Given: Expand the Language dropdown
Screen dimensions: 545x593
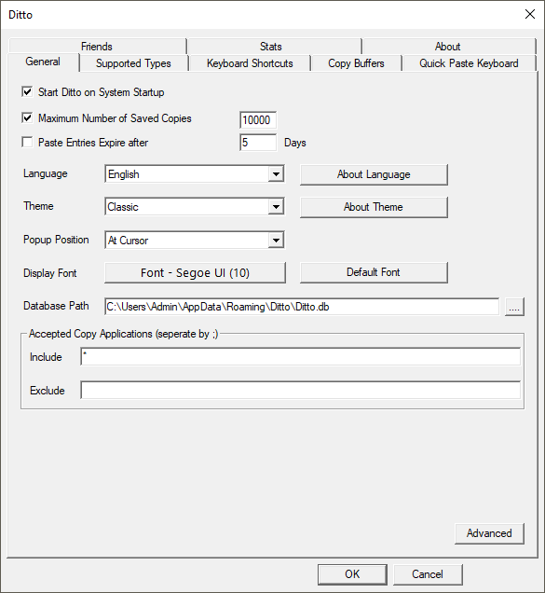Looking at the screenshot, I should pos(276,174).
